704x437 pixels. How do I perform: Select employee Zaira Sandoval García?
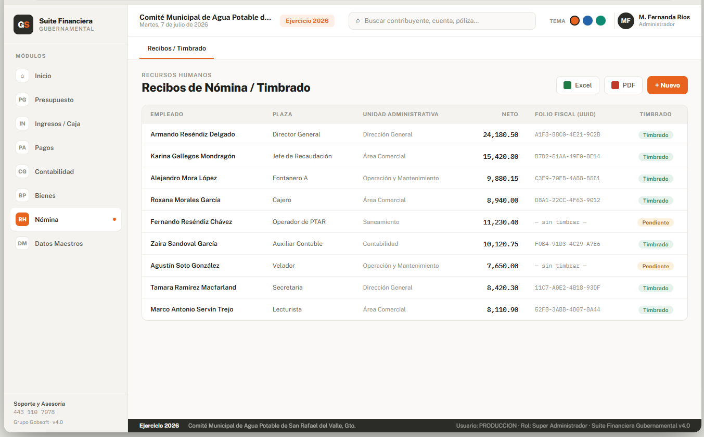point(184,244)
